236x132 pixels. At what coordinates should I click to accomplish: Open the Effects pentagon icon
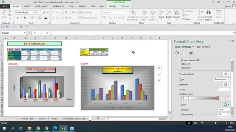[184, 53]
